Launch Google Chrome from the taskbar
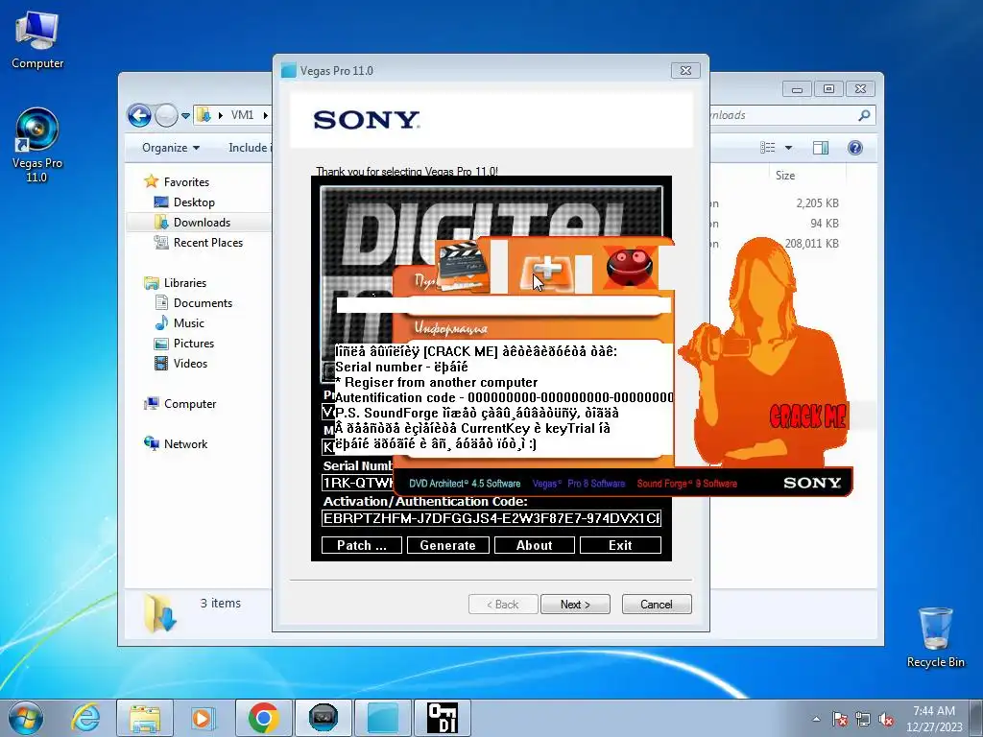Image resolution: width=983 pixels, height=737 pixels. point(263,718)
